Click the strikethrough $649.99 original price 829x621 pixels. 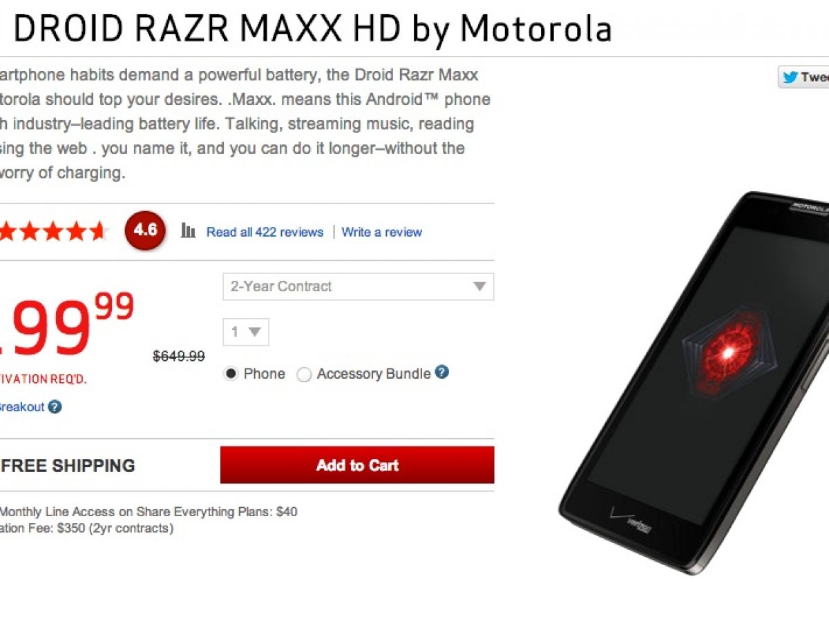179,356
